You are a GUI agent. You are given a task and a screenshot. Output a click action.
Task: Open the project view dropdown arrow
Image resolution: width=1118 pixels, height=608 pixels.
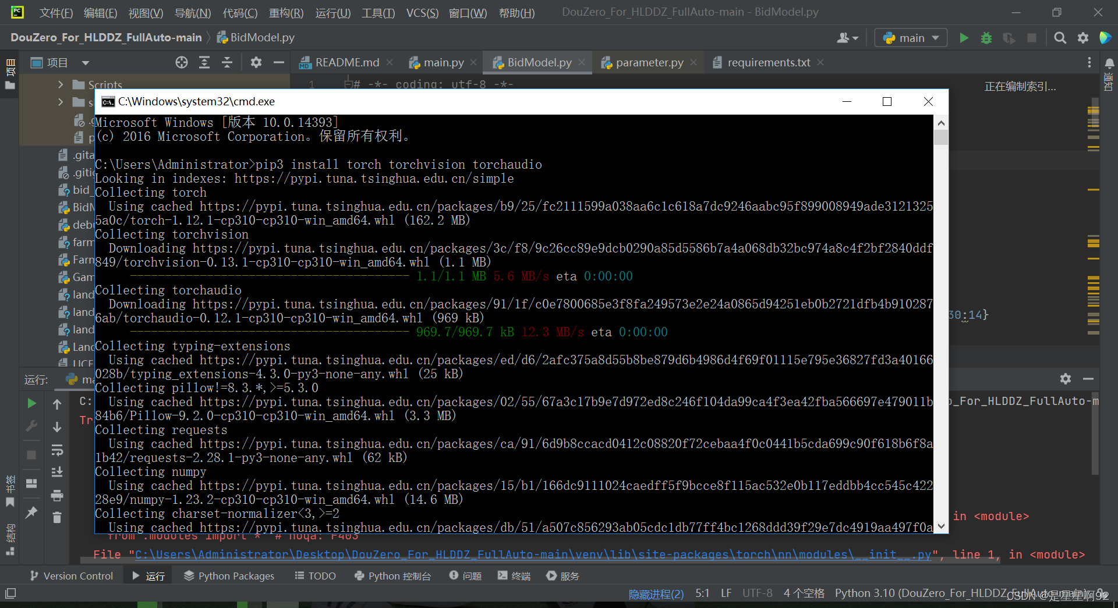pyautogui.click(x=86, y=63)
